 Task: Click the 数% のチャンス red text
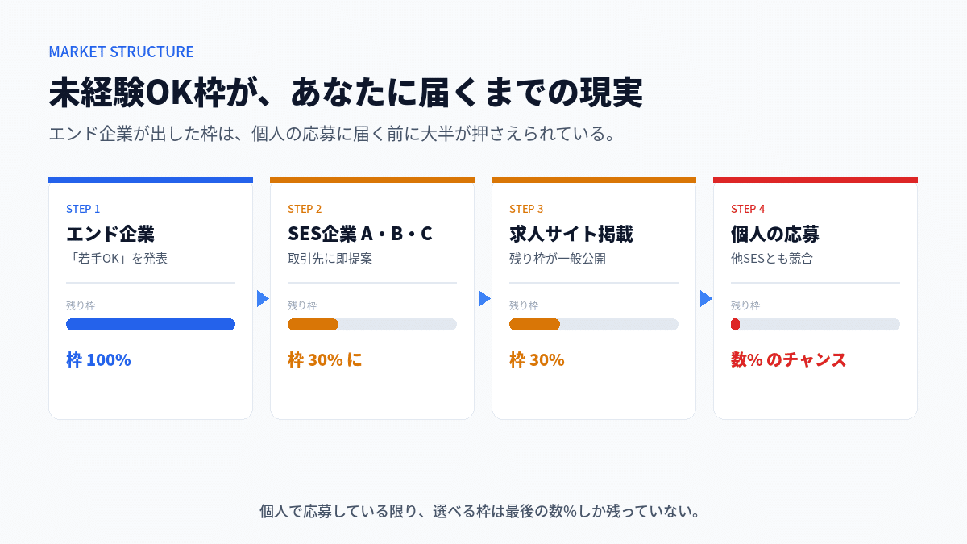tap(789, 360)
